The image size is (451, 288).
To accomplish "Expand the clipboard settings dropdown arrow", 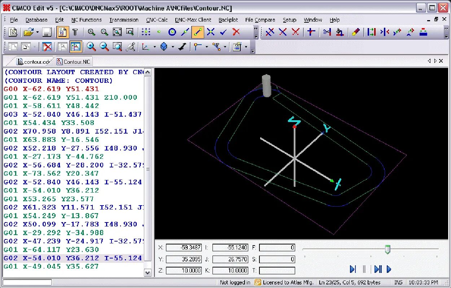I will click(246, 47).
